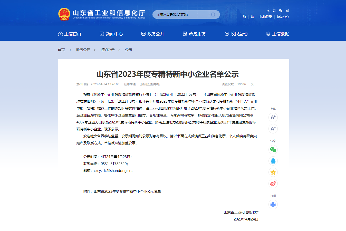Click the email cxcyzdc@shandong.cn

113,171
